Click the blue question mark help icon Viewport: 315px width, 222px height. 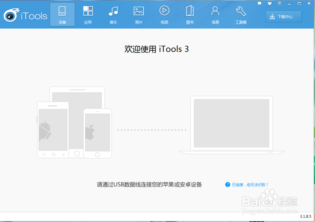coord(228,185)
